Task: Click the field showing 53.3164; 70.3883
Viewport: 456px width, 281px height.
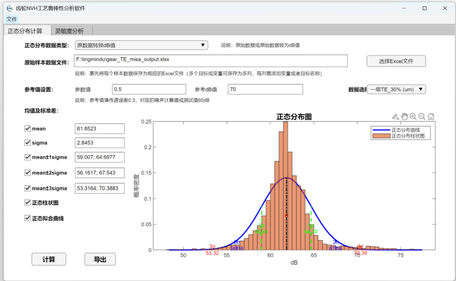Action: point(100,188)
